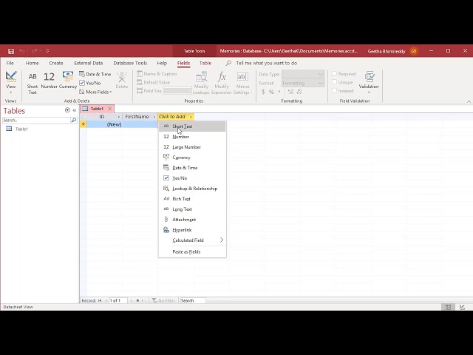Click the navigation pane Search box
This screenshot has height=355, width=473.
(x=36, y=120)
